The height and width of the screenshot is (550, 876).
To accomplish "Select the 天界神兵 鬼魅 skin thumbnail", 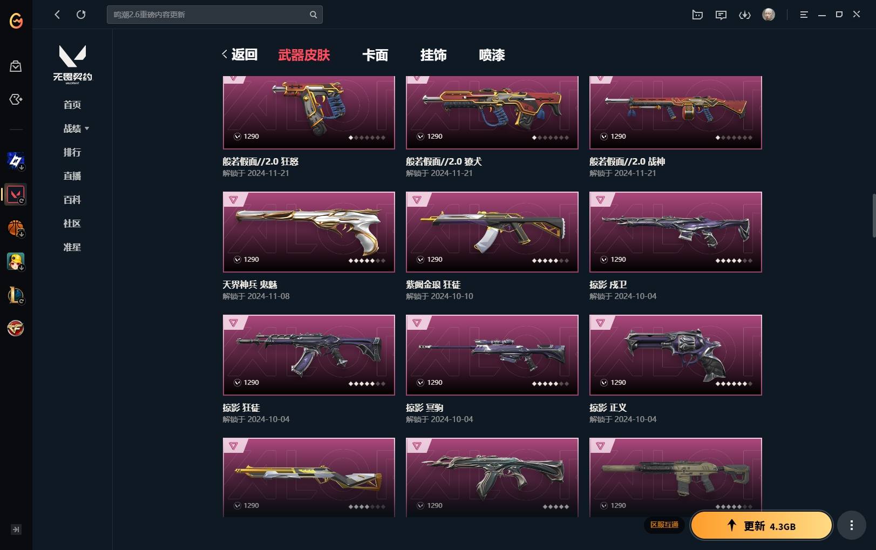I will coord(309,232).
